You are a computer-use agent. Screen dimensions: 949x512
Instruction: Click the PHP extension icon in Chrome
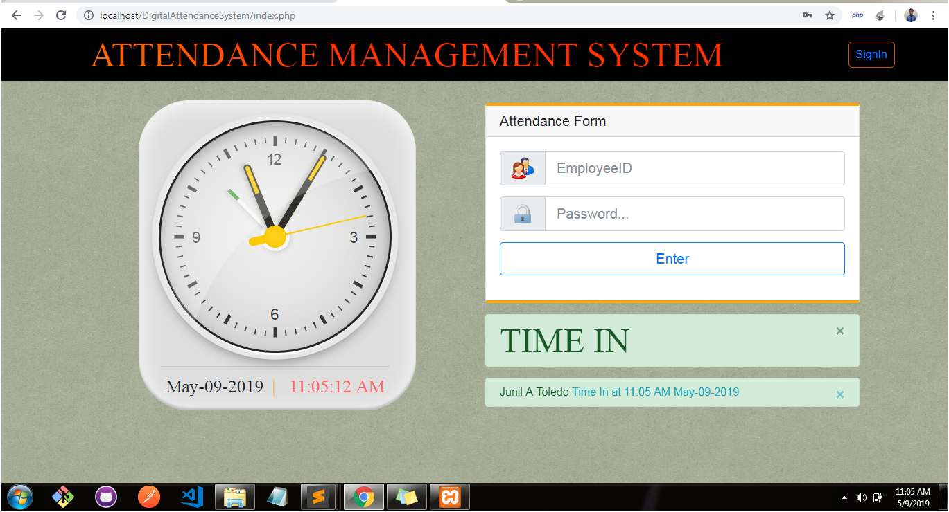tap(857, 15)
